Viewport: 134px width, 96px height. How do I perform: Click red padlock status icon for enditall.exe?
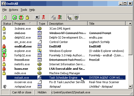click(x=4, y=46)
